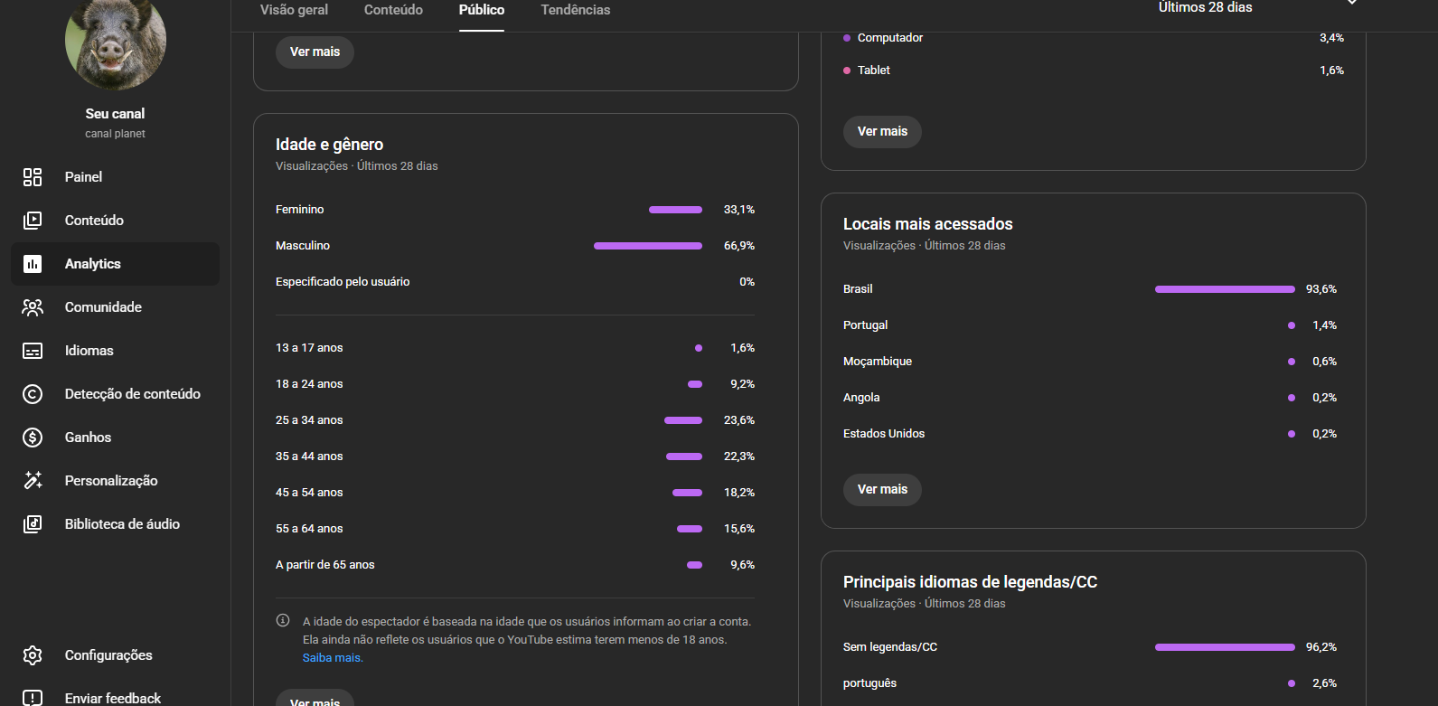The height and width of the screenshot is (706, 1438).
Task: Click Ver mais at bottom of Idade e gênero
Action: coord(315,698)
